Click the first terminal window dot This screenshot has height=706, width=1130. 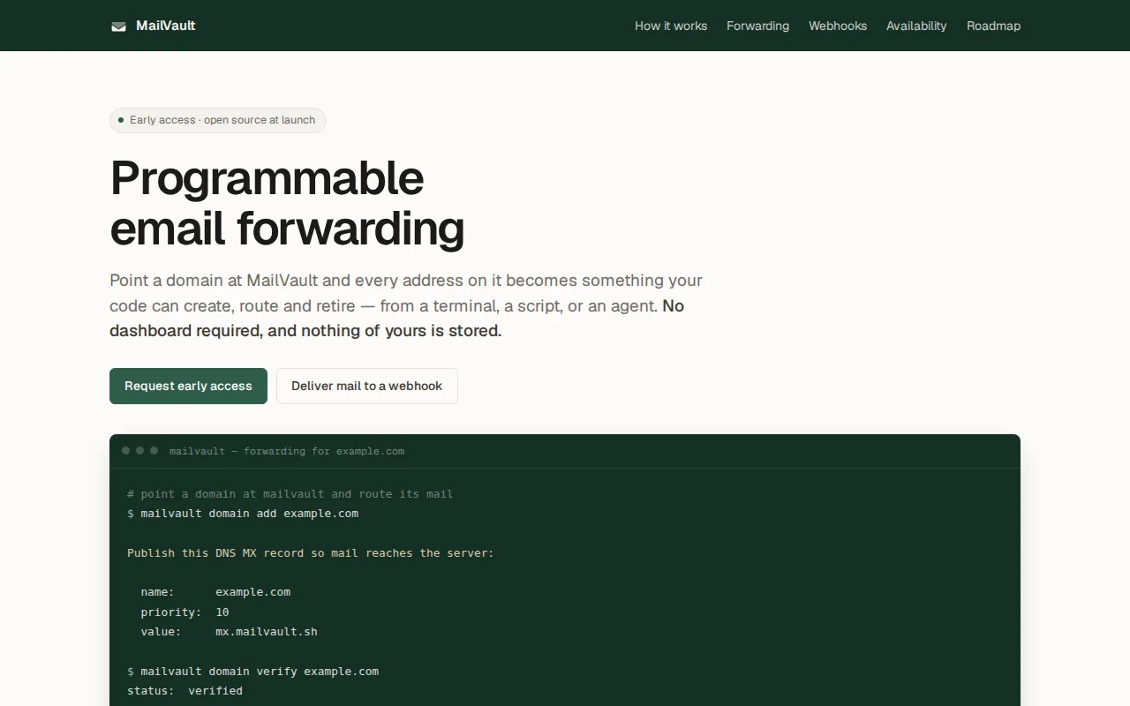tap(126, 451)
